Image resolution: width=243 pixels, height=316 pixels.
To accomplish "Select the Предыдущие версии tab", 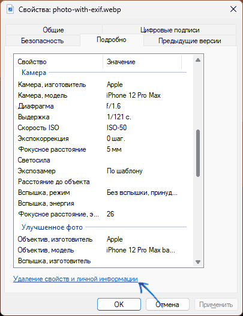I will point(190,41).
